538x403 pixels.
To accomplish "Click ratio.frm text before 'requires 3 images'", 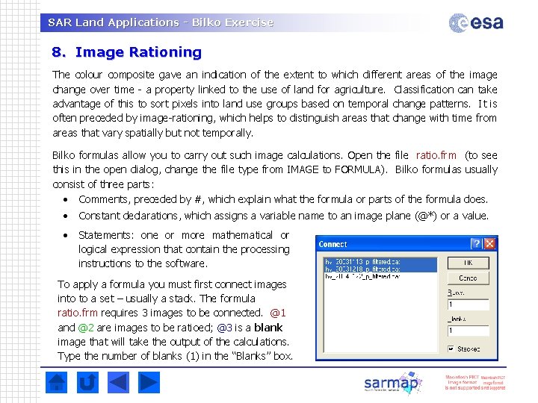I will [x=78, y=313].
